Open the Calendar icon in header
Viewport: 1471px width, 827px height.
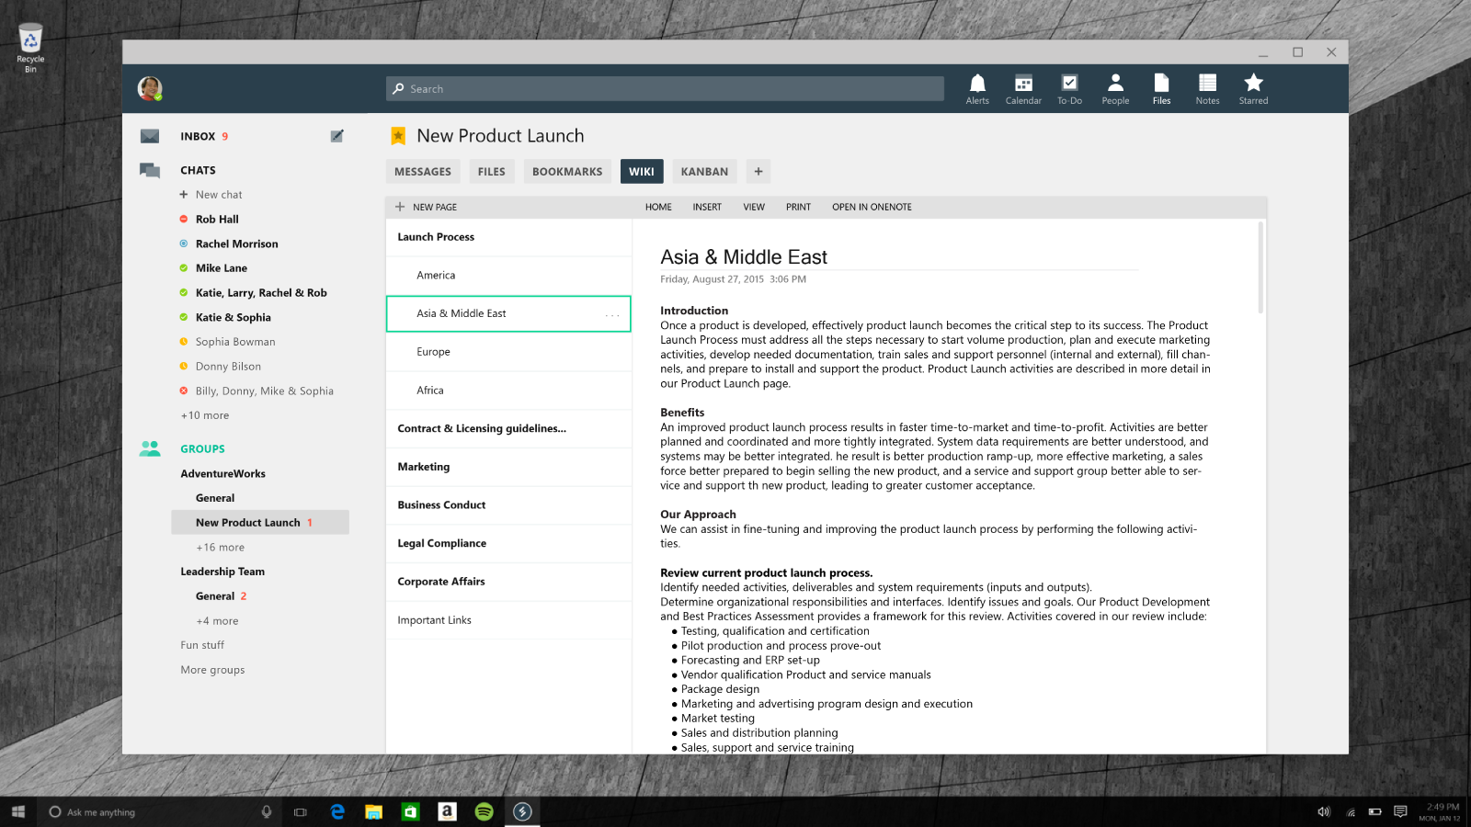tap(1023, 88)
